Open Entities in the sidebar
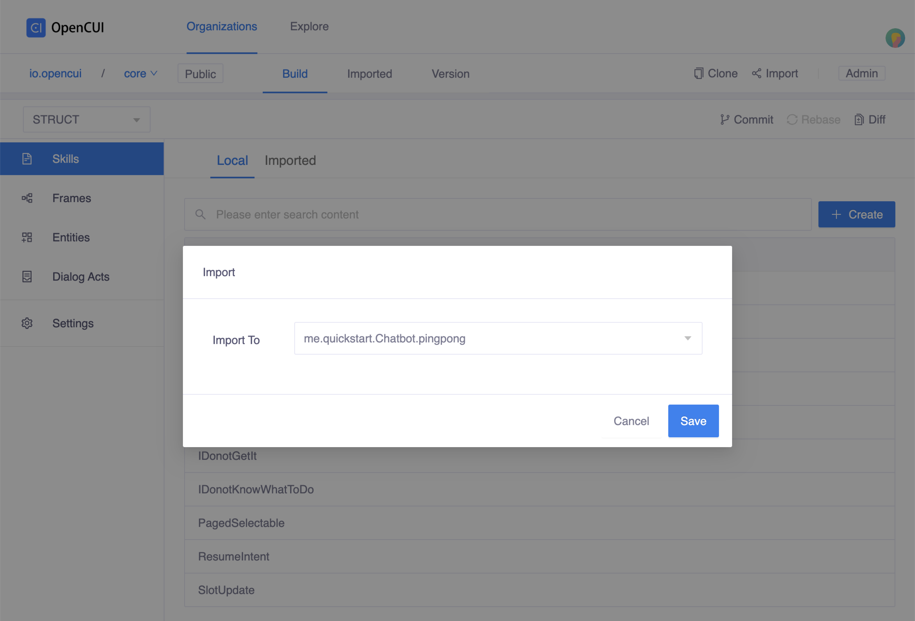 71,237
